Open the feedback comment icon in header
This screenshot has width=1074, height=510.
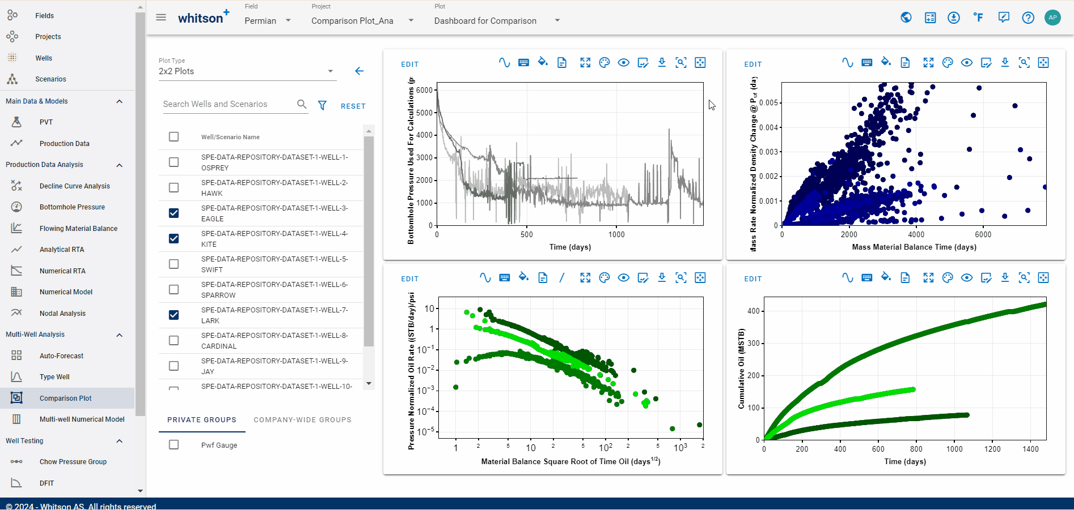[1004, 18]
